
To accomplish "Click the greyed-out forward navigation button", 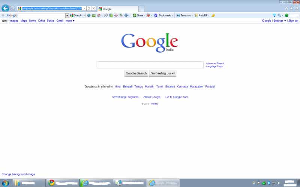I will [13, 8].
